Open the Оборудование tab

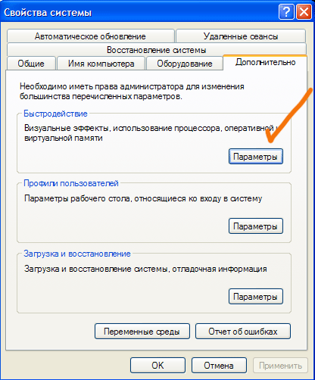185,64
